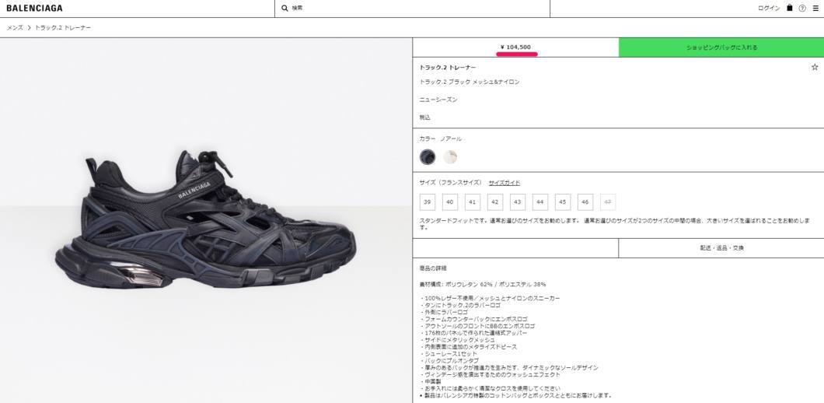Open the hamburger menu icon

coord(815,9)
